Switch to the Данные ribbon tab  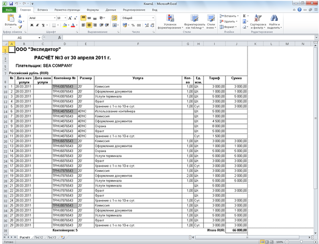pyautogui.click(x=111, y=10)
